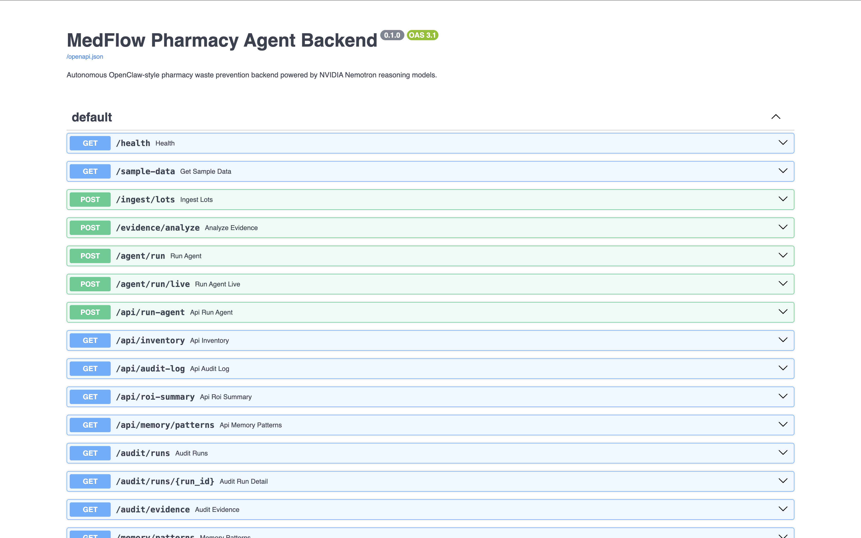Viewport: 861px width, 538px height.
Task: Click the GET badge for /api/inventory
Action: pyautogui.click(x=90, y=340)
